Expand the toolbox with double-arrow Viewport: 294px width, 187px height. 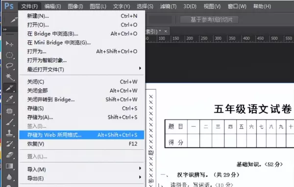5,29
